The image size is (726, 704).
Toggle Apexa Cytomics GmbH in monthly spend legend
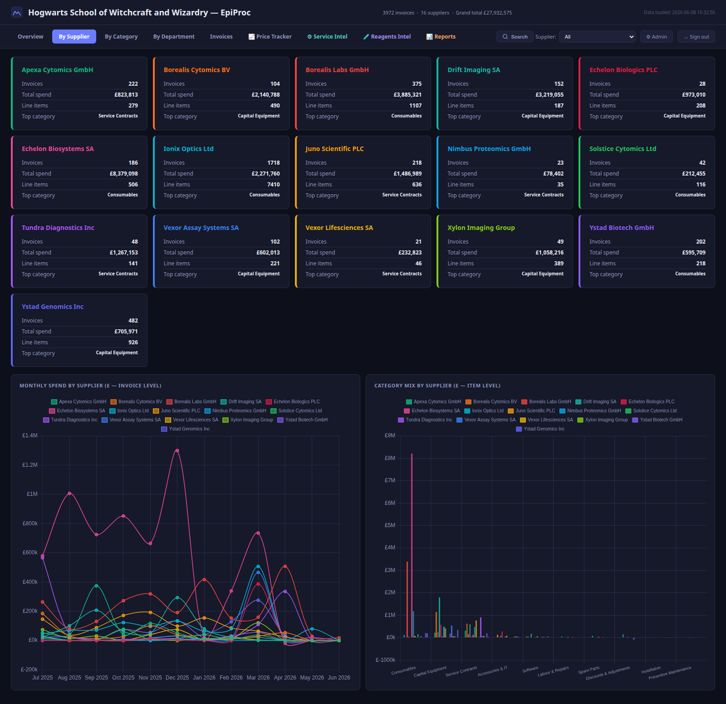click(78, 402)
